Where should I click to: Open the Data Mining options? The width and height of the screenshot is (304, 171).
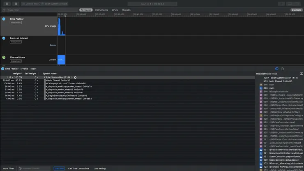[x=99, y=169]
